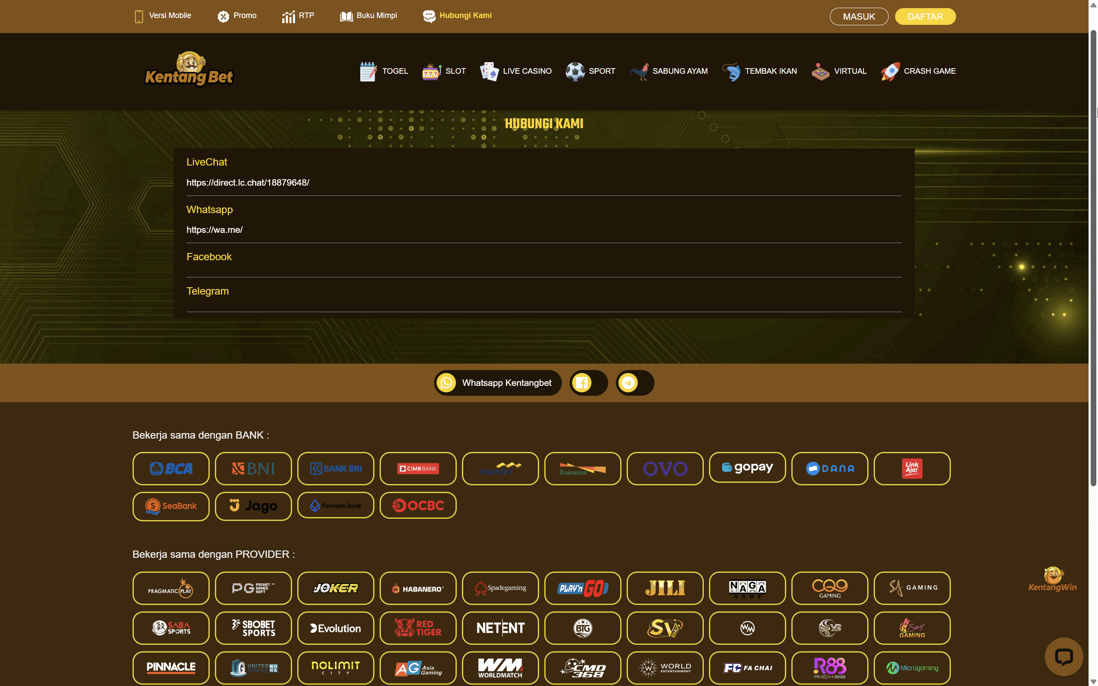Click the Asia Gaming provider logo

[x=418, y=668]
